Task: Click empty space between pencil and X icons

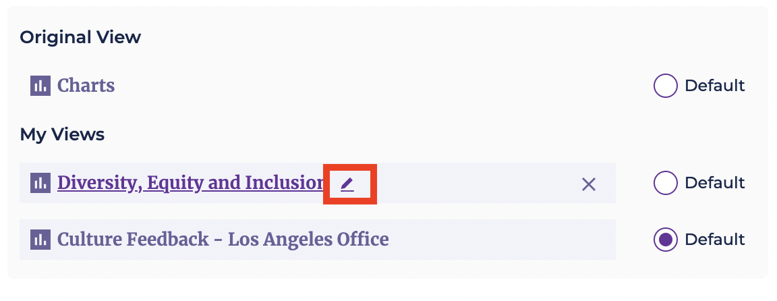Action: pos(476,184)
